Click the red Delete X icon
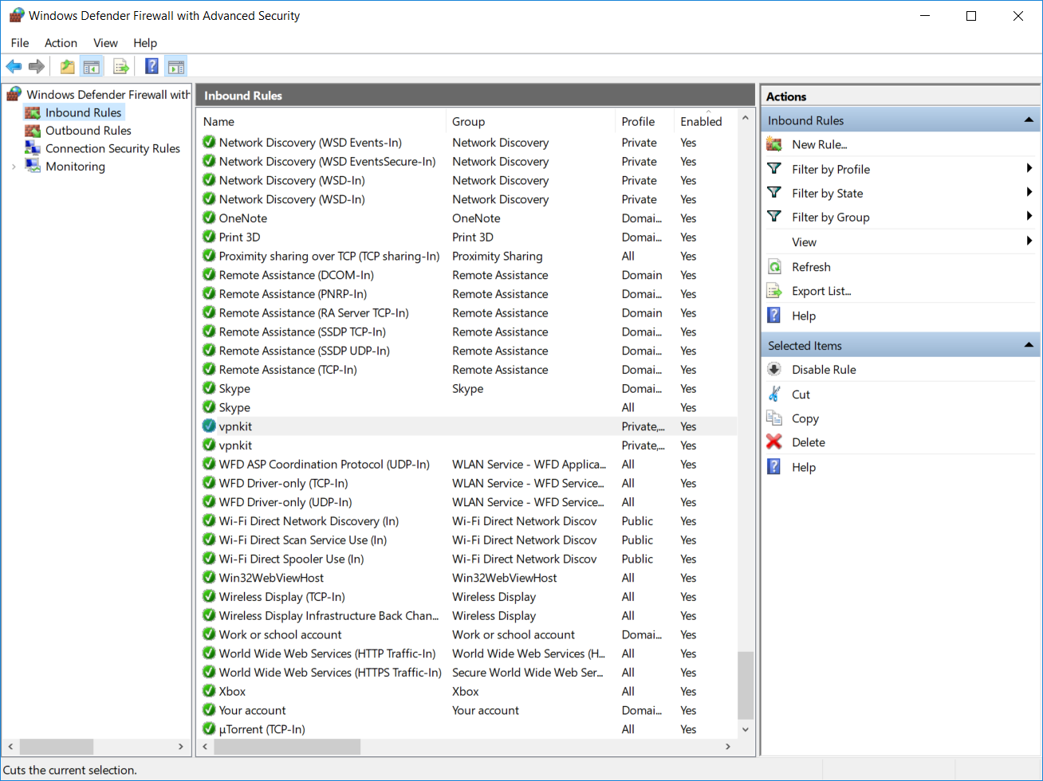This screenshot has width=1043, height=781. click(x=774, y=442)
